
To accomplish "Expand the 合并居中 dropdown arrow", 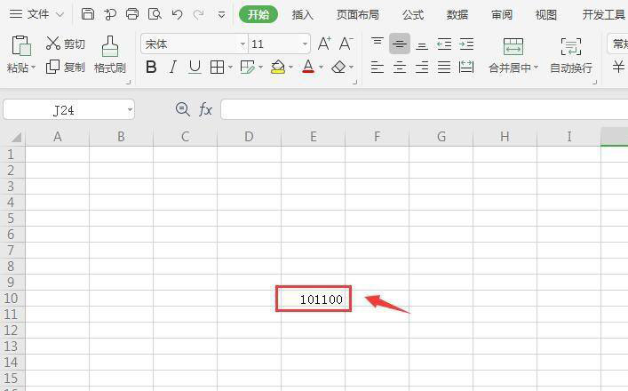I will [x=536, y=68].
